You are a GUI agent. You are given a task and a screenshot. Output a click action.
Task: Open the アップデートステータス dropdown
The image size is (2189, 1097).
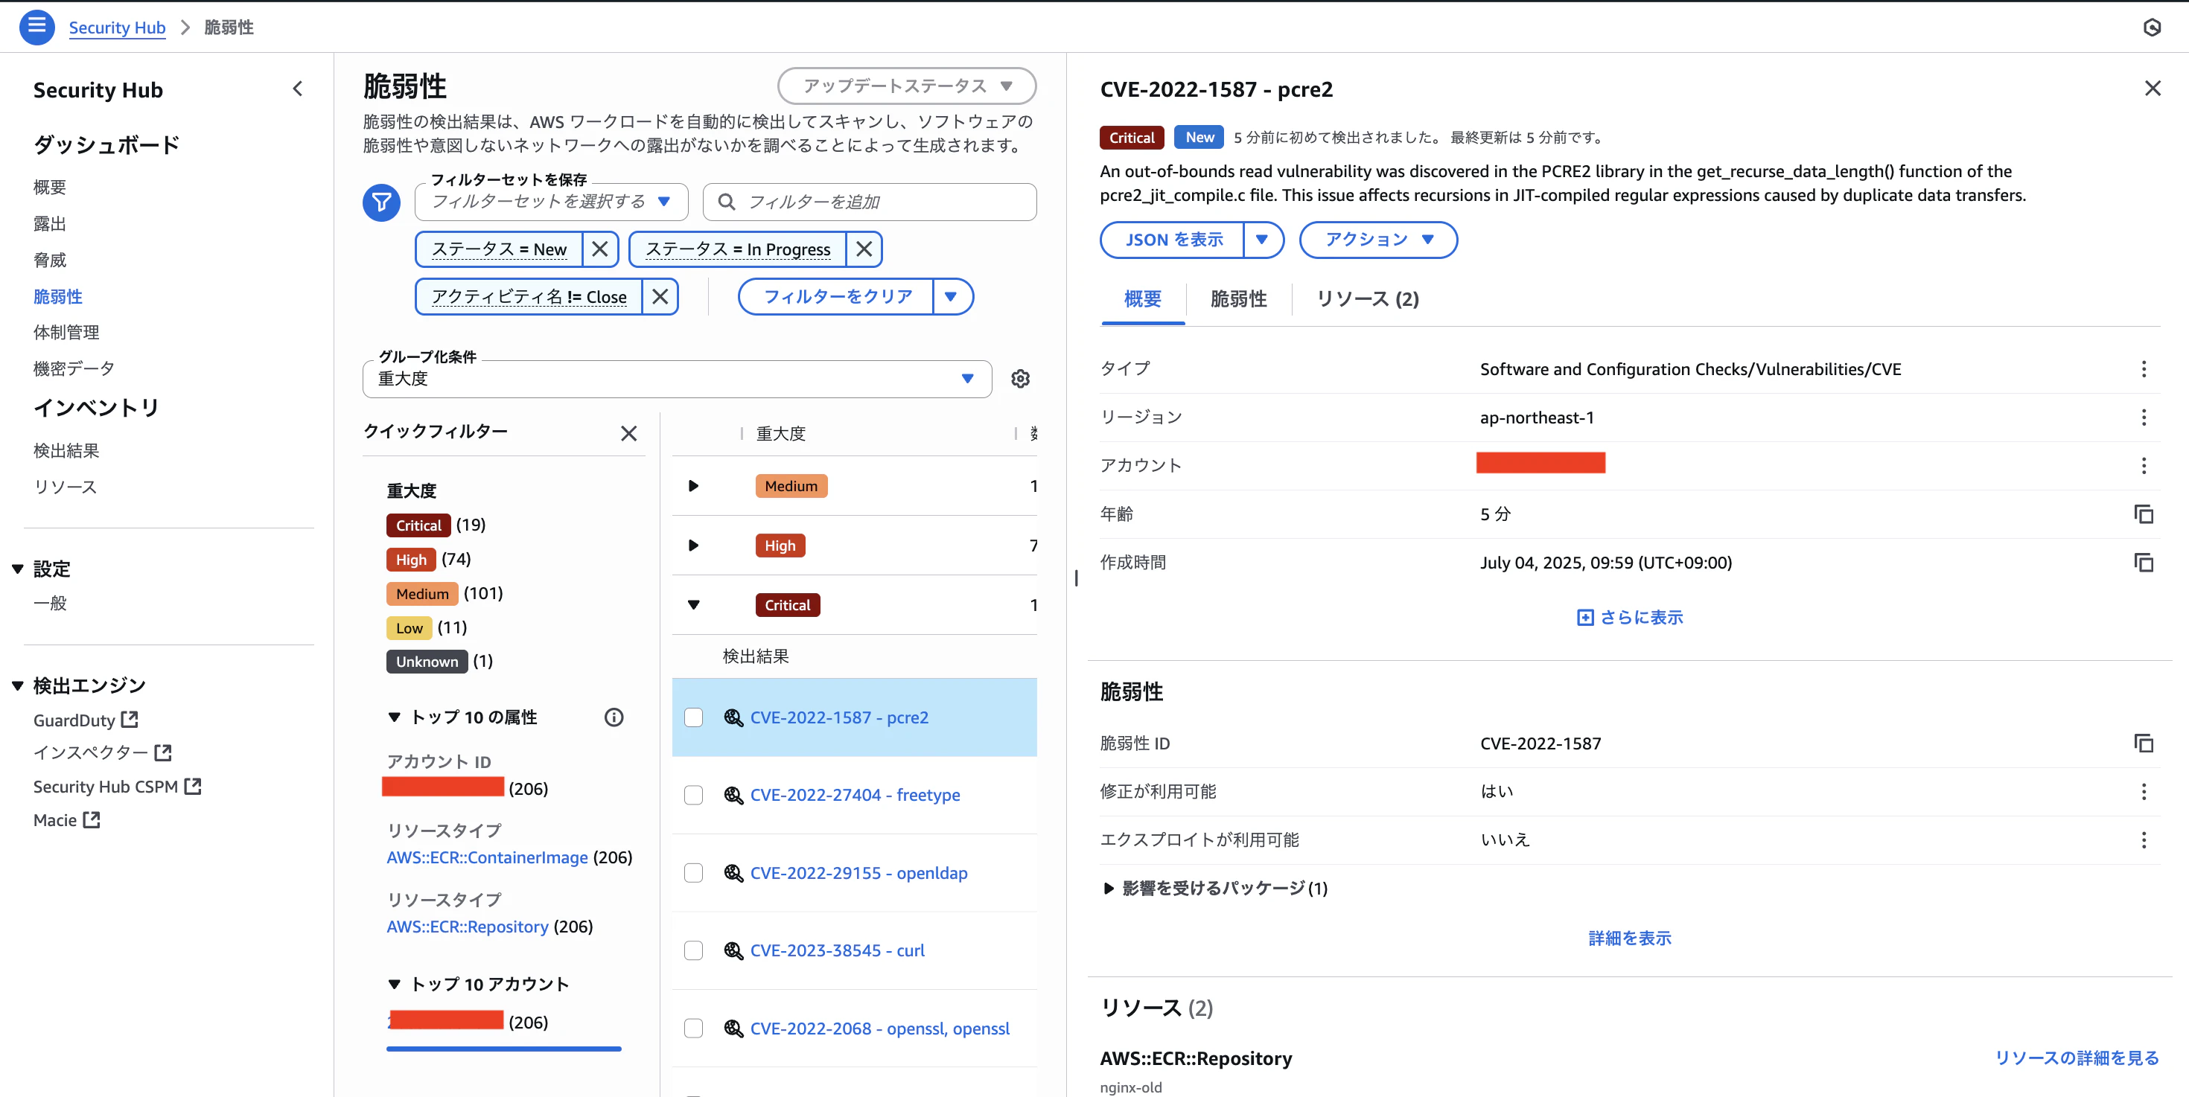pos(907,86)
